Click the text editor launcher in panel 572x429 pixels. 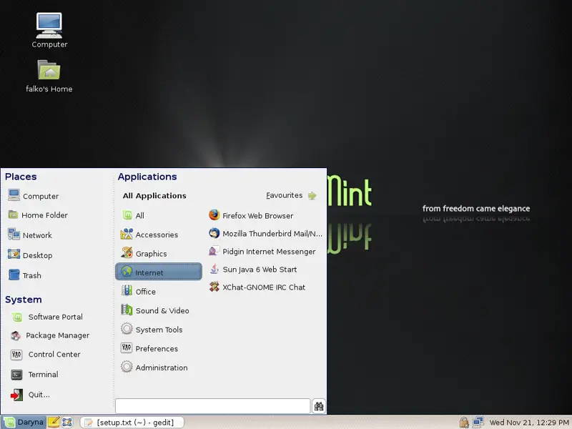[x=54, y=422]
